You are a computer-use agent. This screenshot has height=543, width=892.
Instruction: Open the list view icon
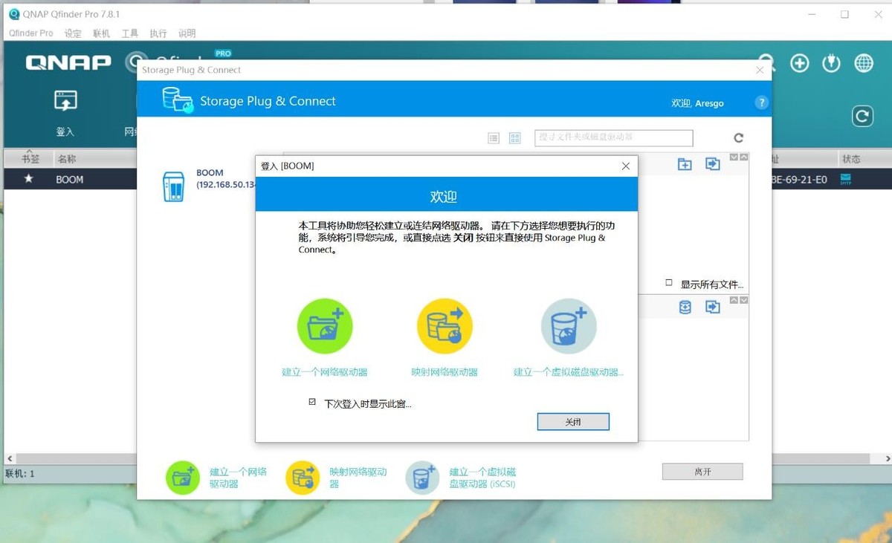click(x=494, y=137)
